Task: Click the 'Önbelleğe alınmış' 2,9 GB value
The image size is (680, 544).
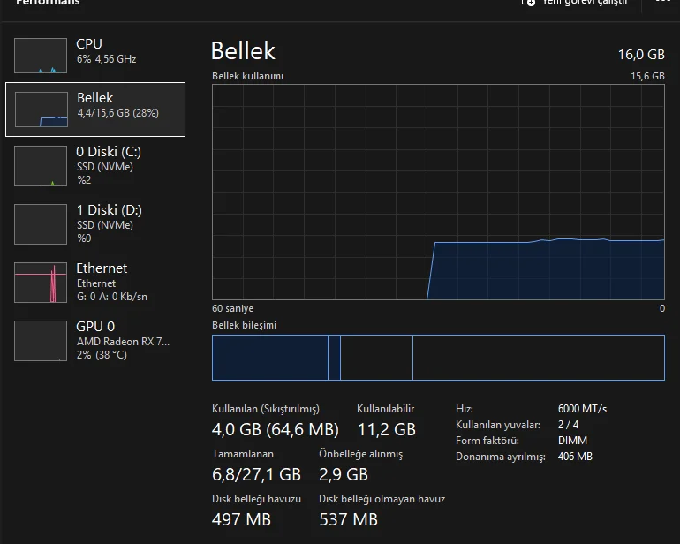Action: pyautogui.click(x=344, y=474)
